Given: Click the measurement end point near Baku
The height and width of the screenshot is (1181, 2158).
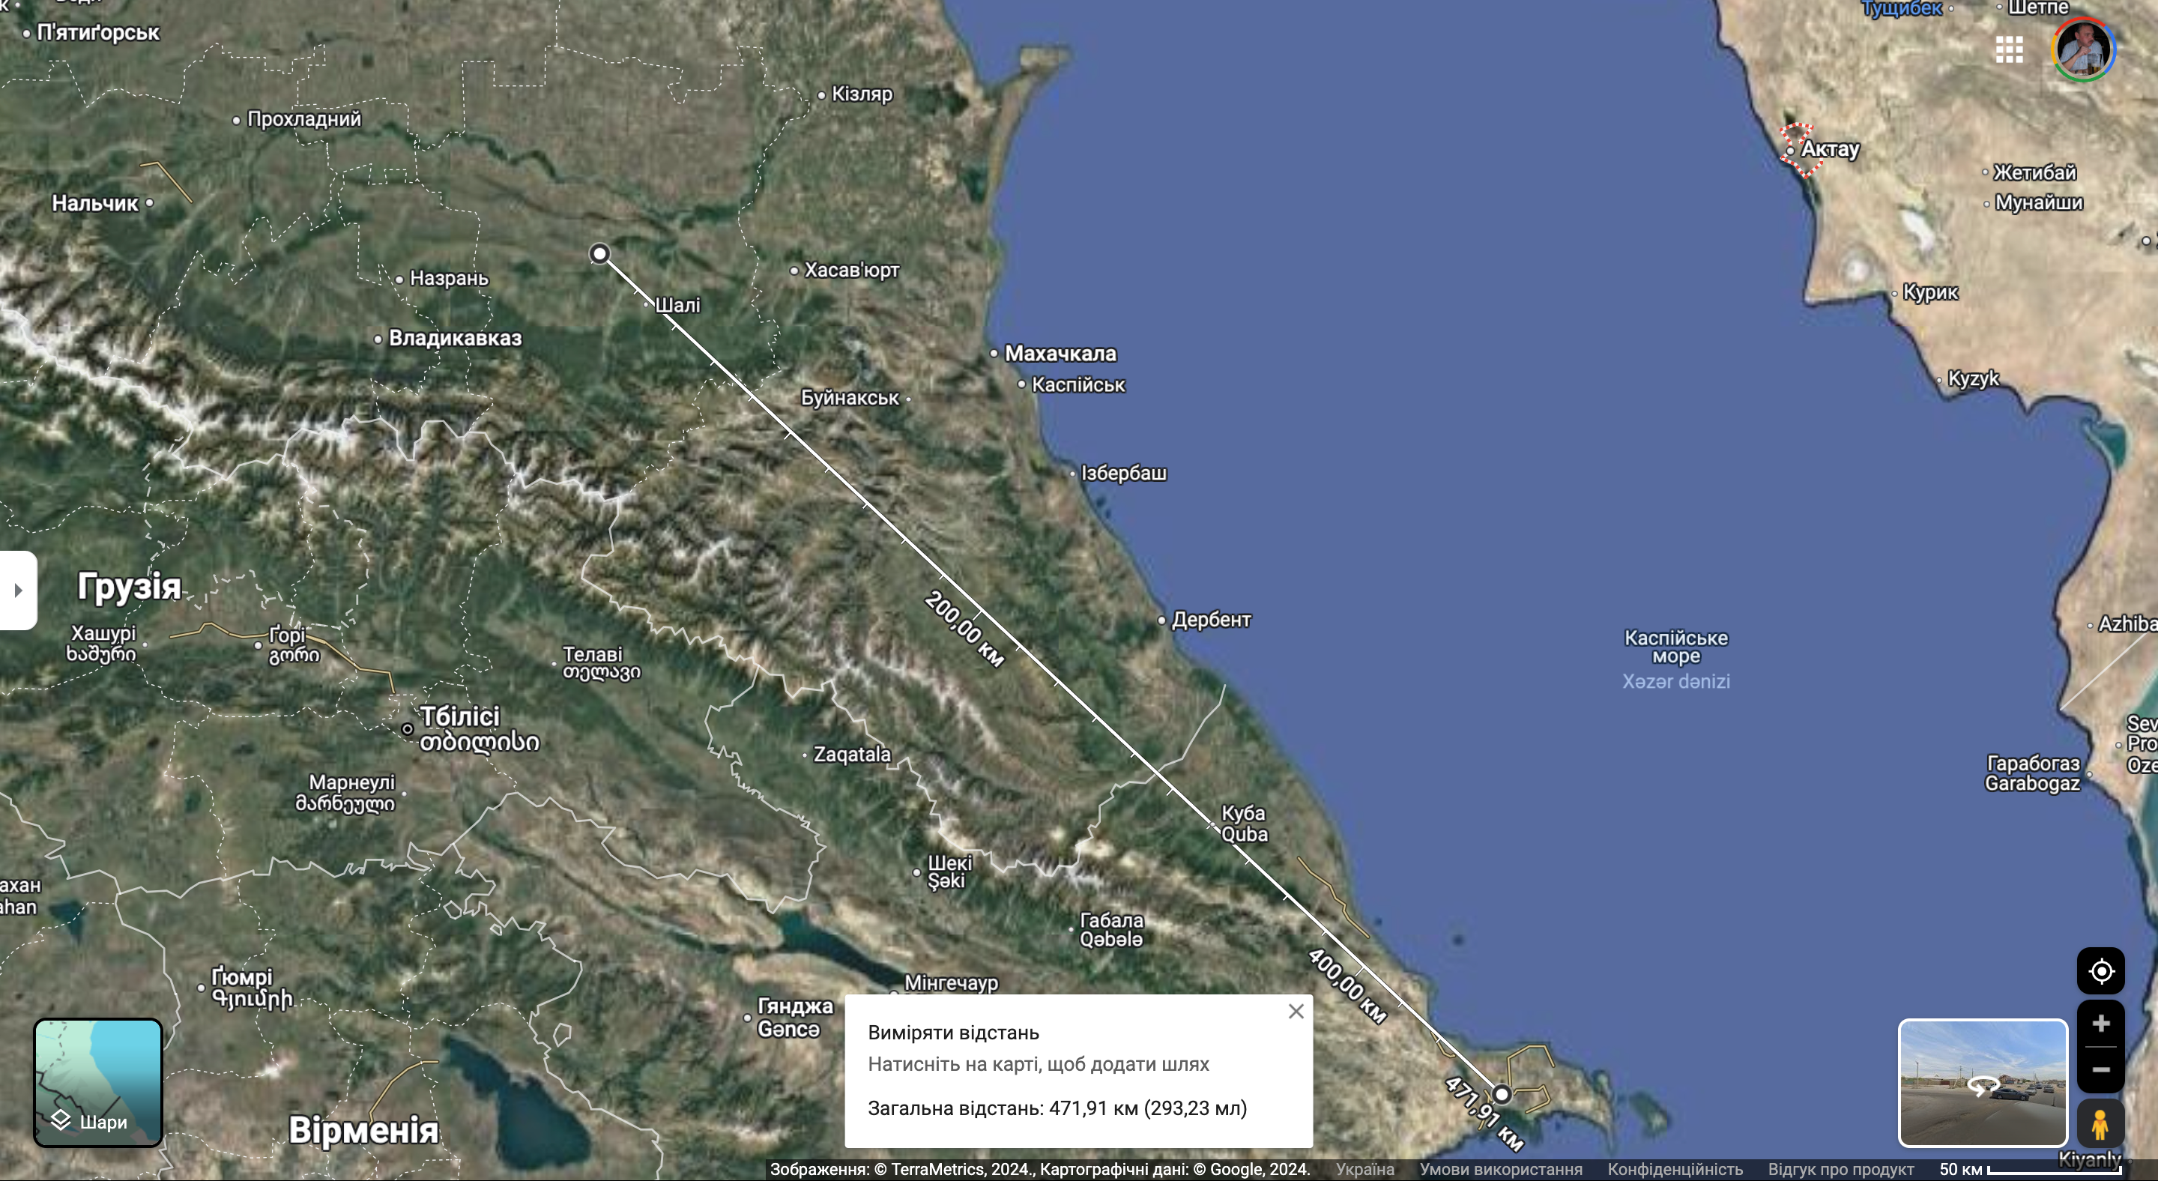Looking at the screenshot, I should [1502, 1094].
